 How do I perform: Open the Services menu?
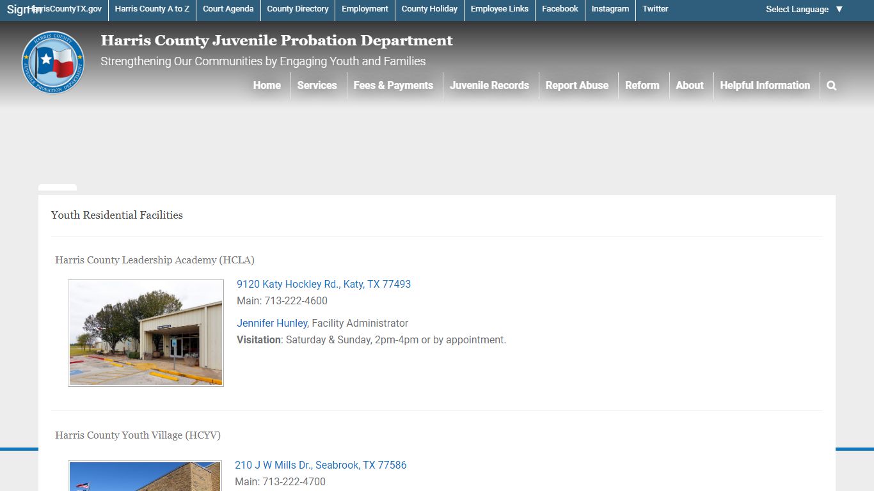tap(317, 86)
